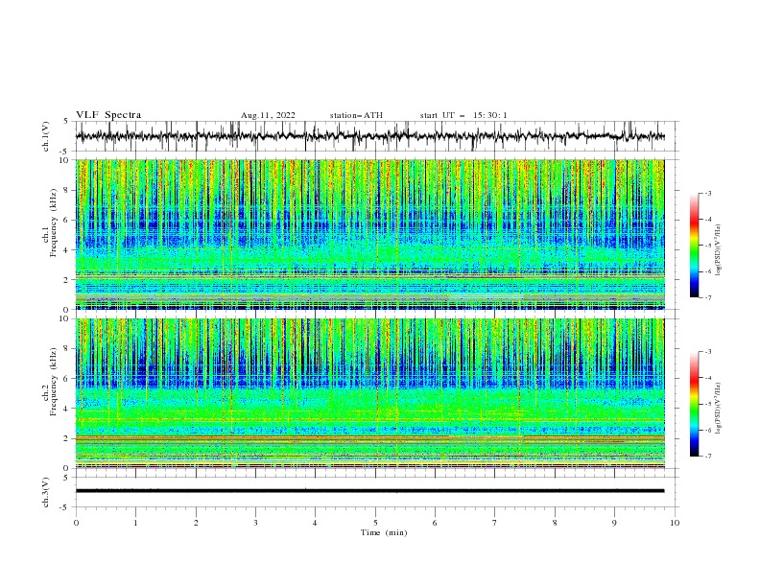Click the ch.2 "Frequency (kHz)" axis label

pyautogui.click(x=54, y=381)
